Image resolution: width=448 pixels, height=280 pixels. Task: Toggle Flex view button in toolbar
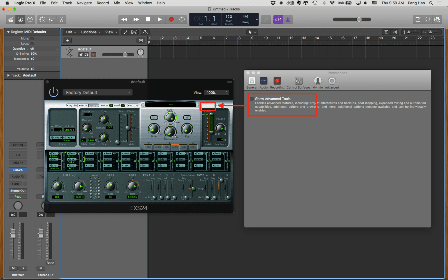click(134, 32)
